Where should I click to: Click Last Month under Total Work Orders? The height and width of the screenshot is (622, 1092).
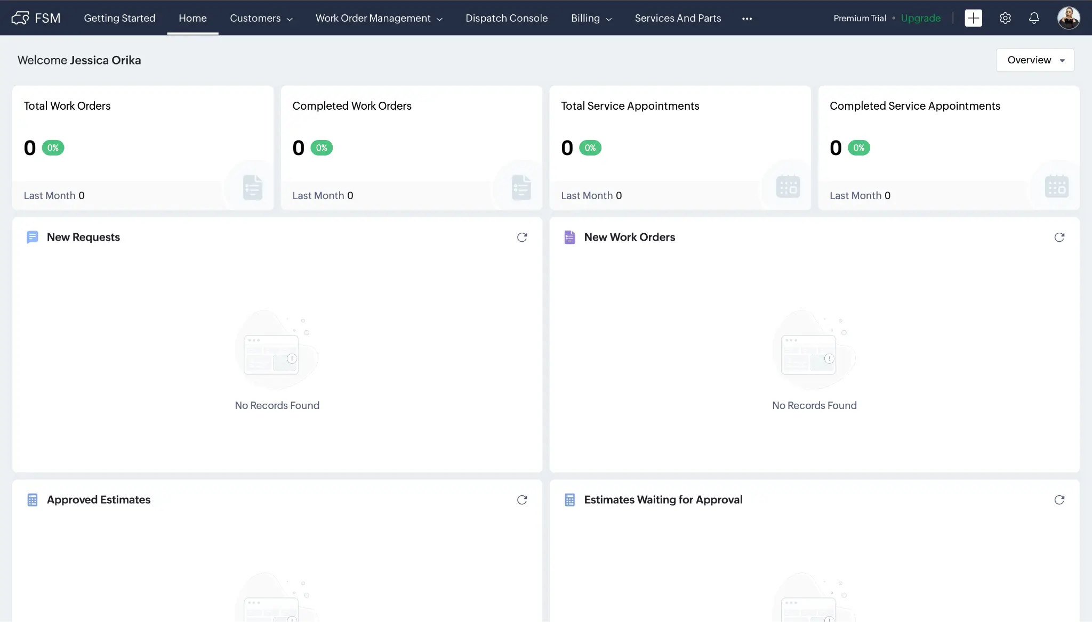tap(54, 195)
